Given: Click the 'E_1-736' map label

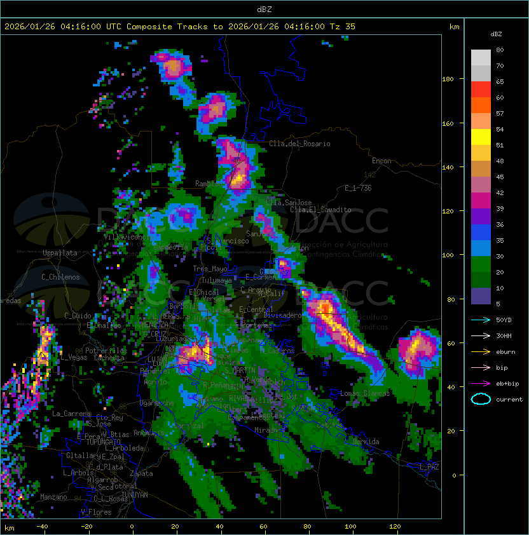Looking at the screenshot, I should coord(358,188).
